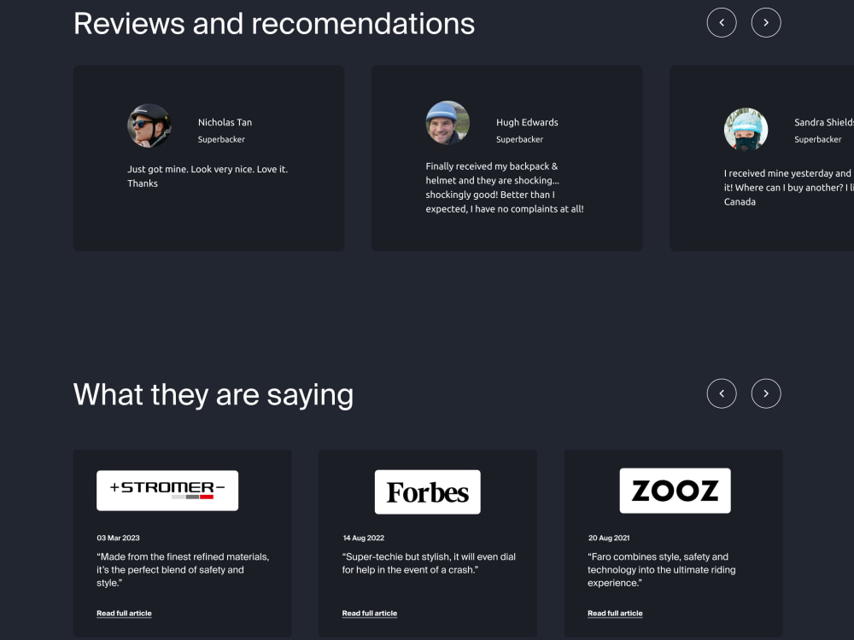Click review text 'Finally received my backpack & helmet'
The width and height of the screenshot is (854, 640).
505,188
